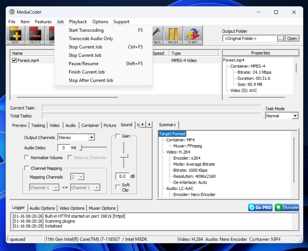Select the Summary tab
This screenshot has width=308, height=251.
point(168,125)
